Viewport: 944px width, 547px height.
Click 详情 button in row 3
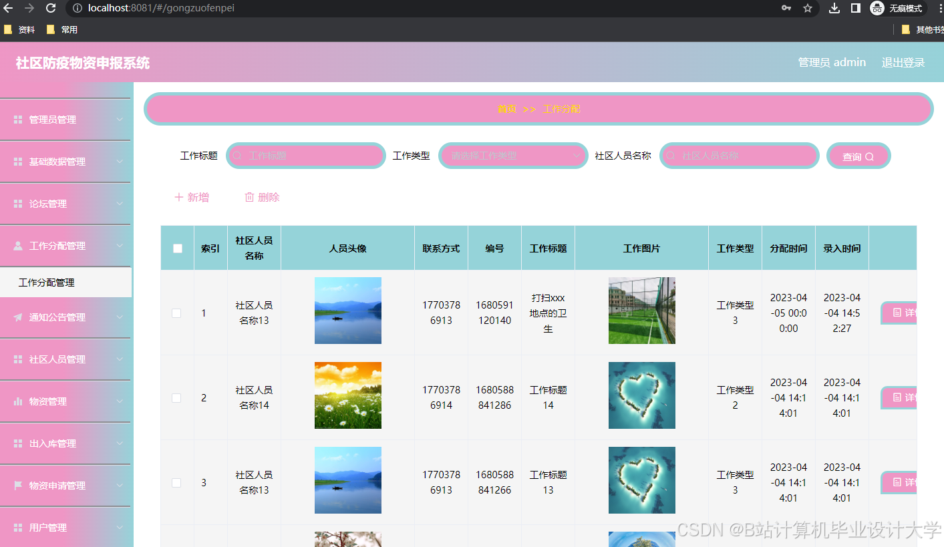(899, 482)
